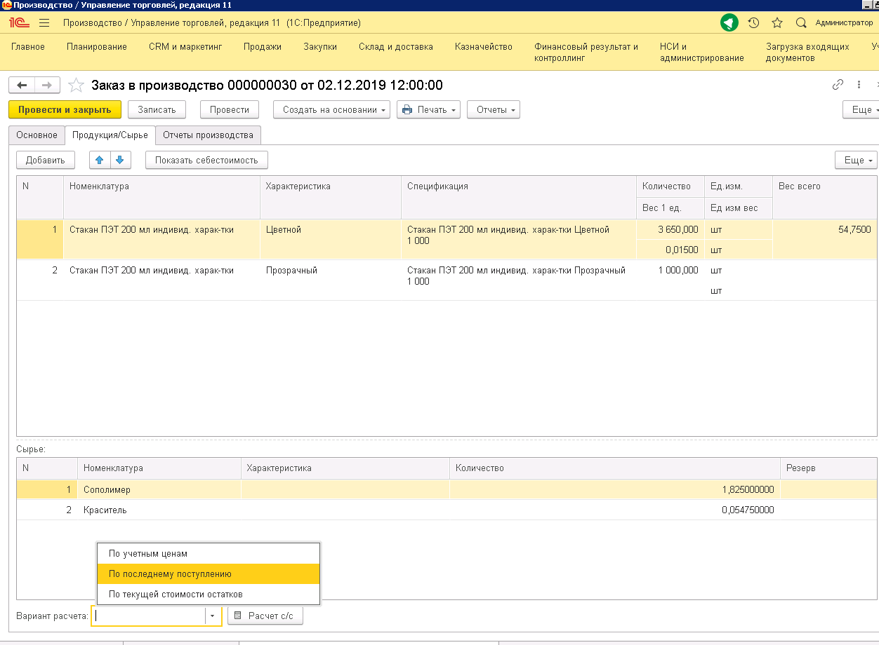Viewport: 879px width, 645px height.
Task: Switch to 'Отчеты производства' tab
Action: (x=208, y=135)
